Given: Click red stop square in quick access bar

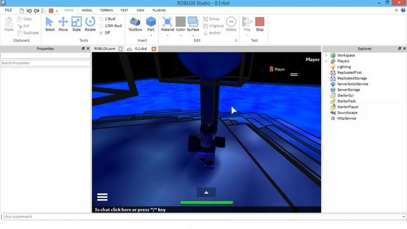Looking at the screenshot, I should pyautogui.click(x=51, y=11).
